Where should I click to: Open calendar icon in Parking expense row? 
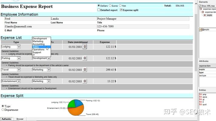pos(85,58)
